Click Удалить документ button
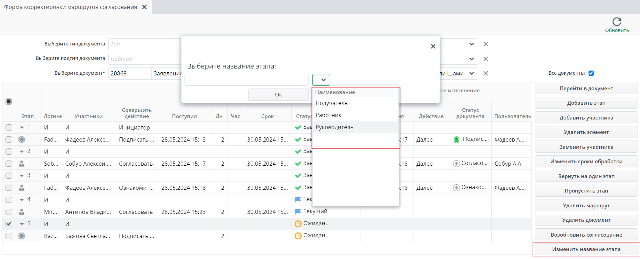 [586, 220]
